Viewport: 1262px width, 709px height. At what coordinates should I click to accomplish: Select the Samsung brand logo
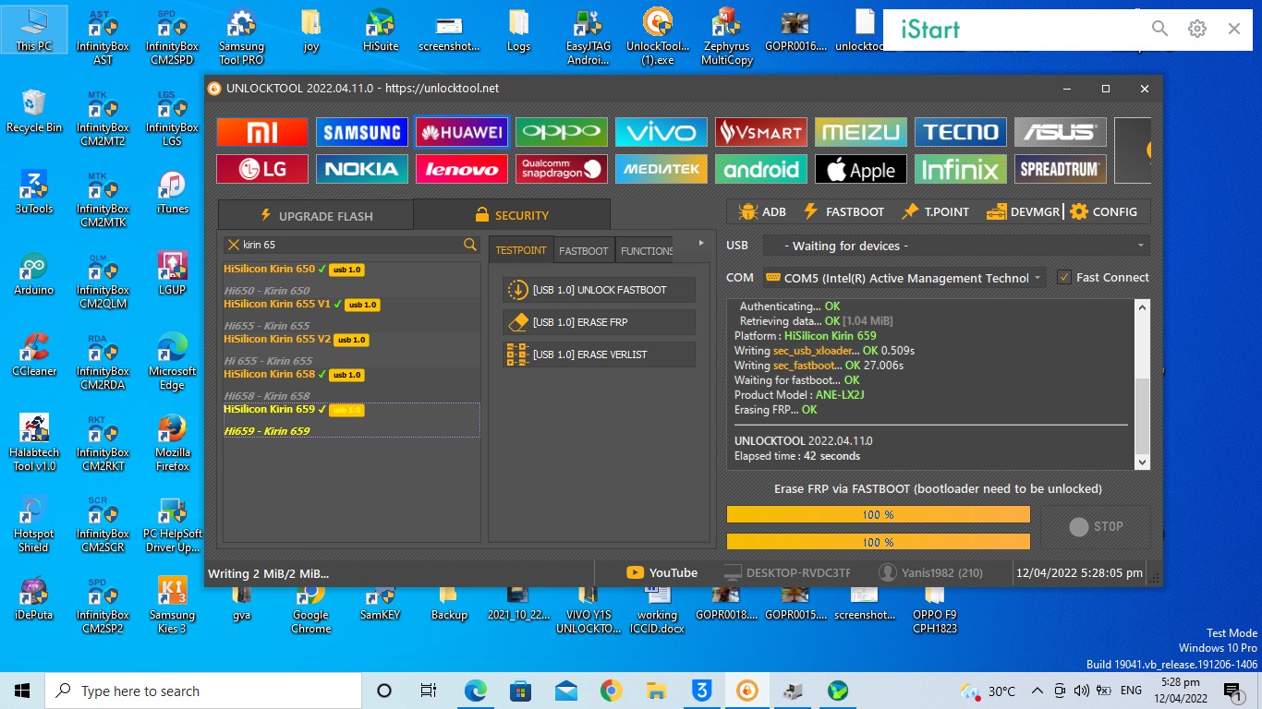[x=362, y=132]
